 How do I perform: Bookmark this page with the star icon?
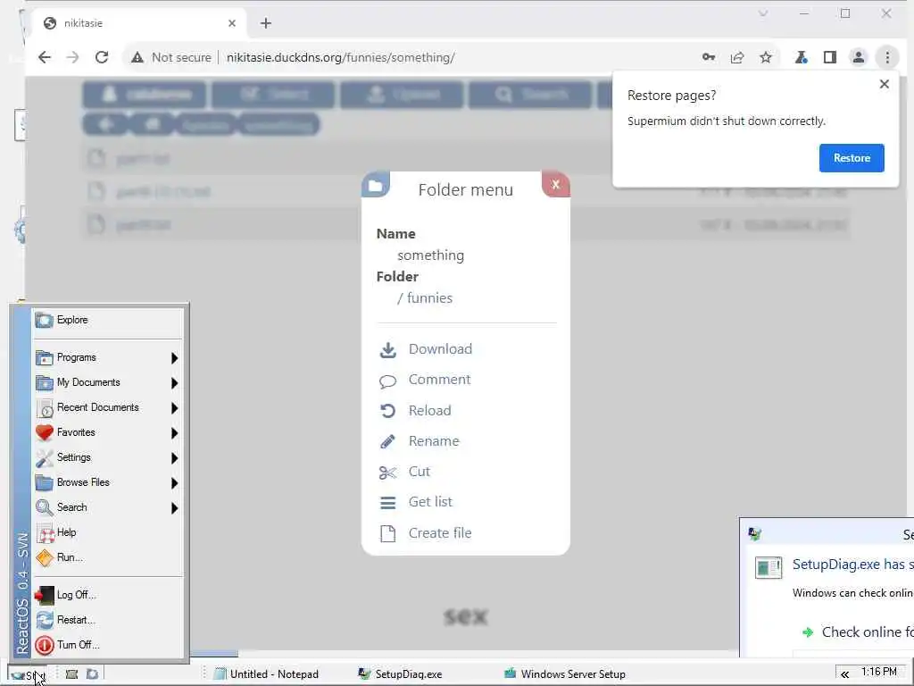pos(765,57)
